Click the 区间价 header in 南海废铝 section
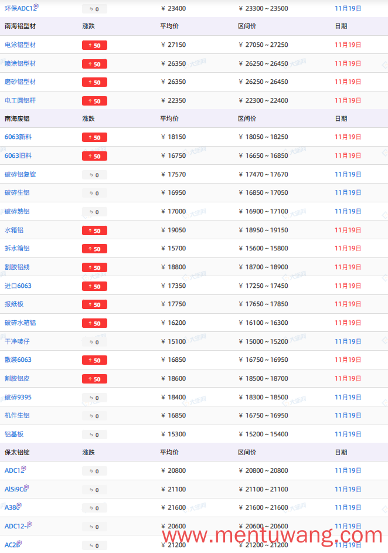 247,119
